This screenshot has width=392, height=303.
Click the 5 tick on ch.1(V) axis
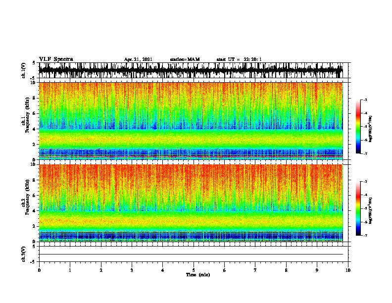point(34,63)
